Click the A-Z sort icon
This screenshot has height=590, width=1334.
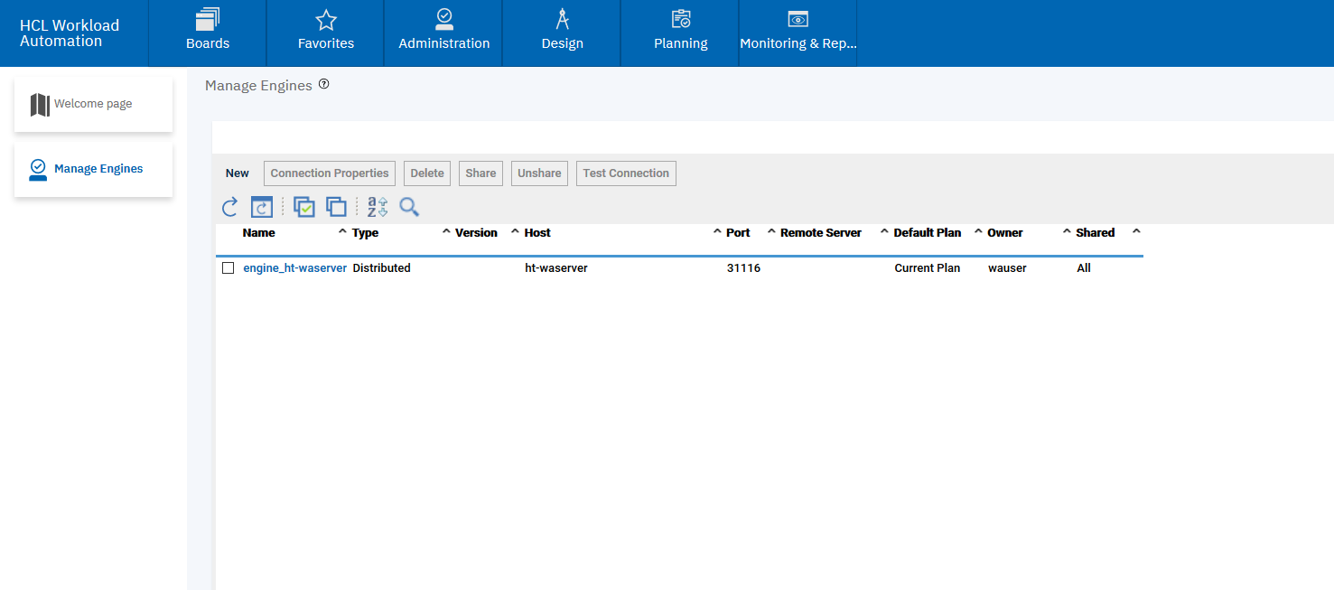click(377, 207)
